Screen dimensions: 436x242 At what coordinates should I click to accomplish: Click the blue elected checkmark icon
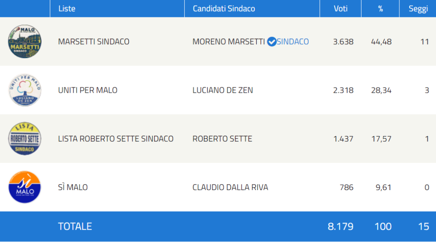(x=272, y=42)
